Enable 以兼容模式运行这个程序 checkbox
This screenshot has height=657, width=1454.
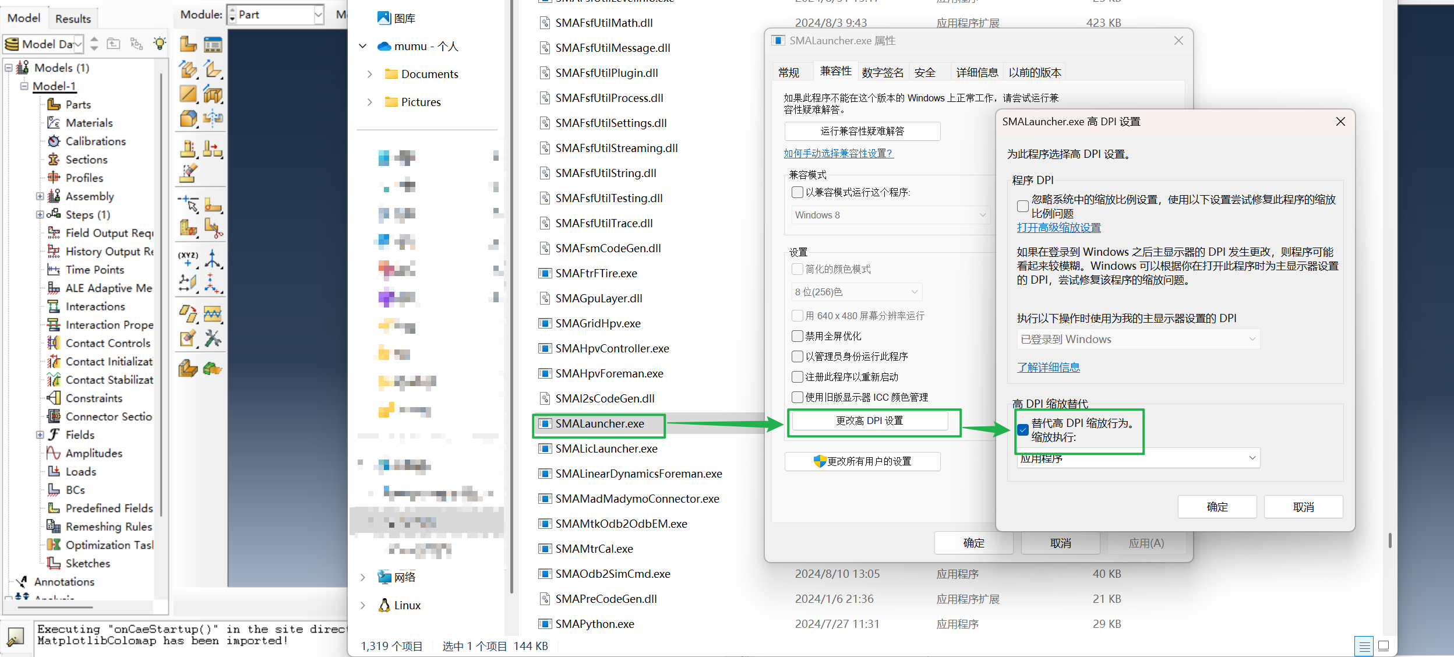click(x=797, y=192)
